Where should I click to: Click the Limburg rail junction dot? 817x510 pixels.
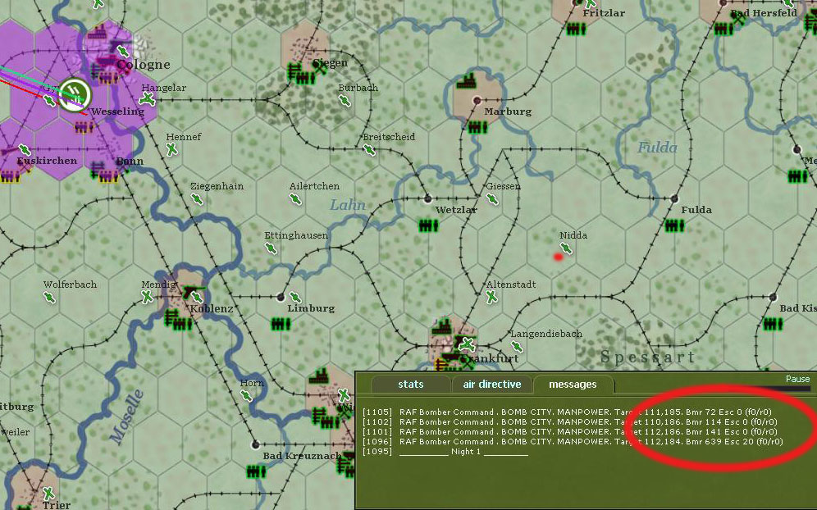click(x=281, y=297)
